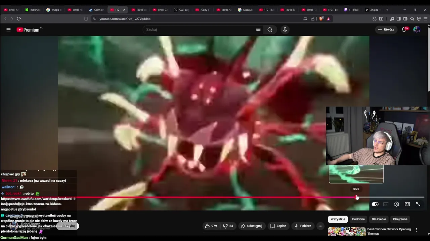The width and height of the screenshot is (430, 241).
Task: Click the Udostępnij share button
Action: coord(252,226)
